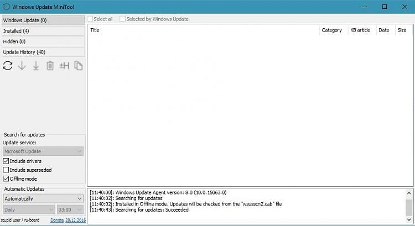The width and height of the screenshot is (415, 226).
Task: Click the 20.12.2016 version link
Action: (x=75, y=220)
